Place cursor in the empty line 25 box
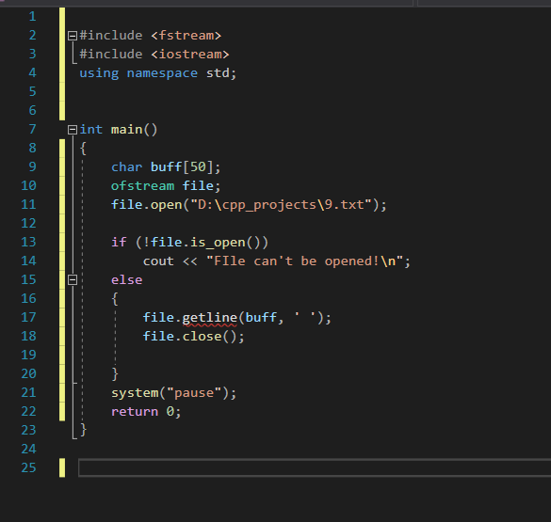Viewport: 551px width, 522px height. [315, 467]
